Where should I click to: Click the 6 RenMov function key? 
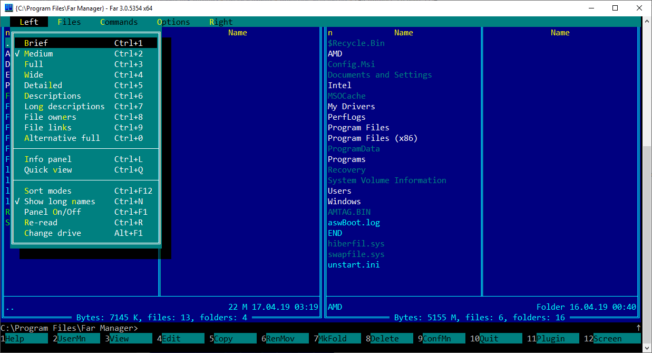tap(285, 339)
